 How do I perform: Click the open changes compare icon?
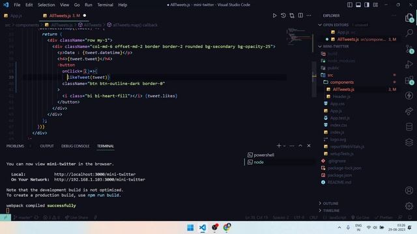click(292, 16)
